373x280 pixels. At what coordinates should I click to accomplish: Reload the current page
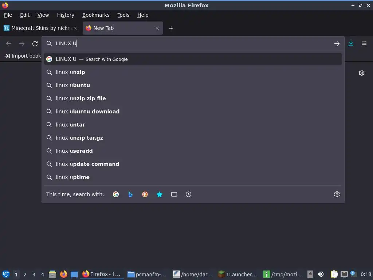[x=35, y=44]
